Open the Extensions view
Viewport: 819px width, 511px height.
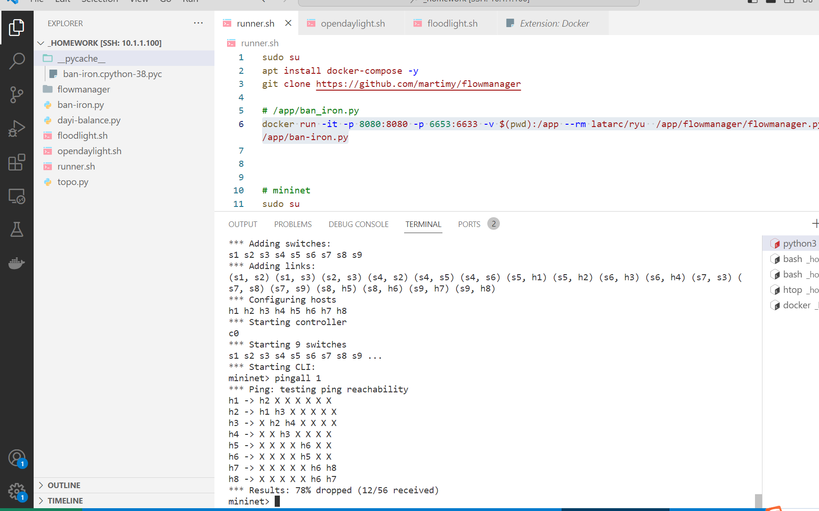tap(16, 162)
